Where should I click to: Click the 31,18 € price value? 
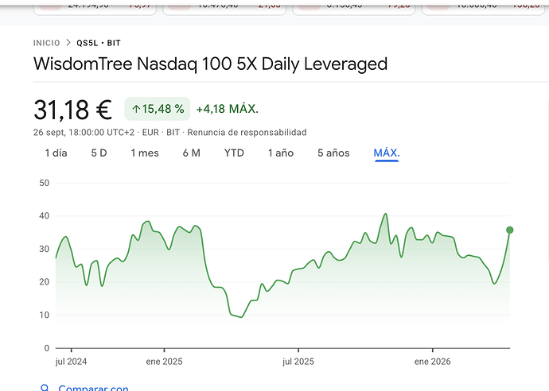tap(73, 110)
